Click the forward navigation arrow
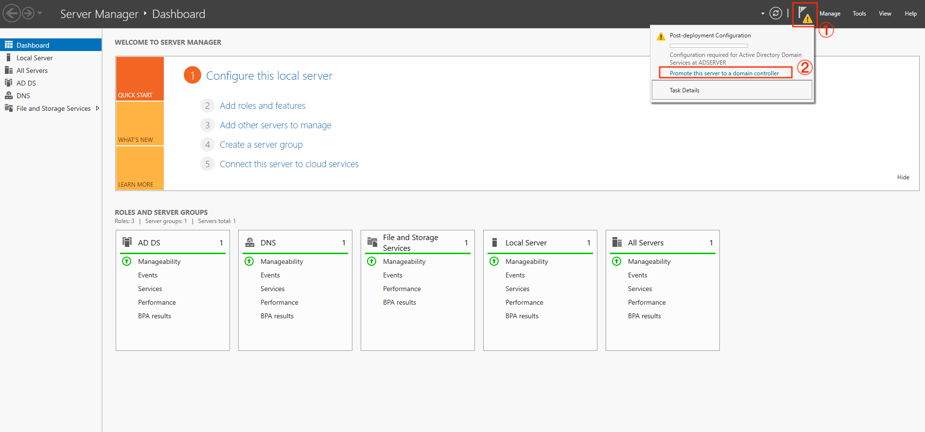The image size is (925, 432). (x=28, y=13)
